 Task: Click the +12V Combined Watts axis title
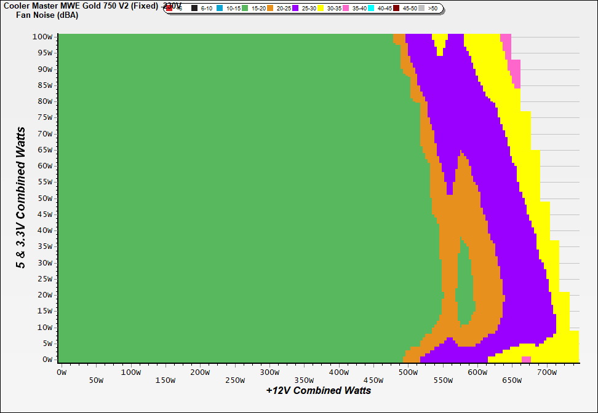point(318,390)
